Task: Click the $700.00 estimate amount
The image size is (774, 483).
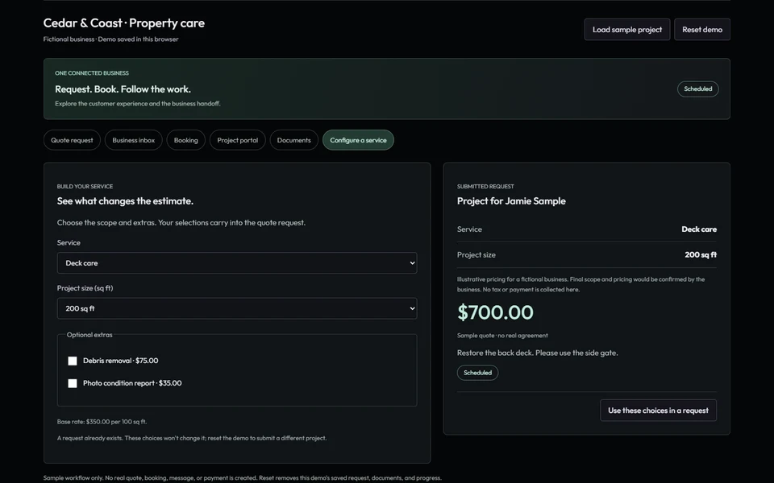Action: coord(495,312)
